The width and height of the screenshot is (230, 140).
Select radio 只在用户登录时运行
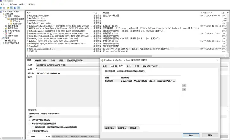tap(29, 120)
